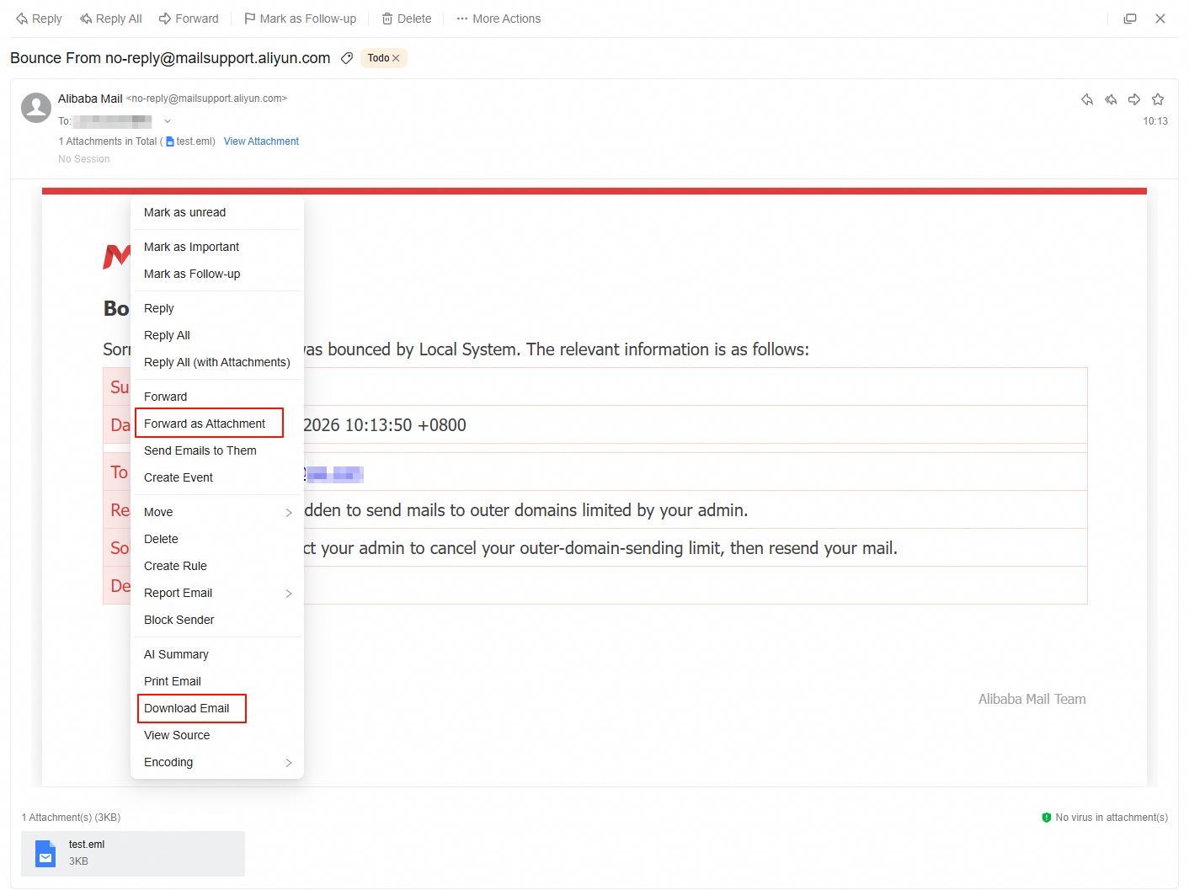Click the blurred link in the To row
Image resolution: width=1189 pixels, height=890 pixels.
coord(333,473)
